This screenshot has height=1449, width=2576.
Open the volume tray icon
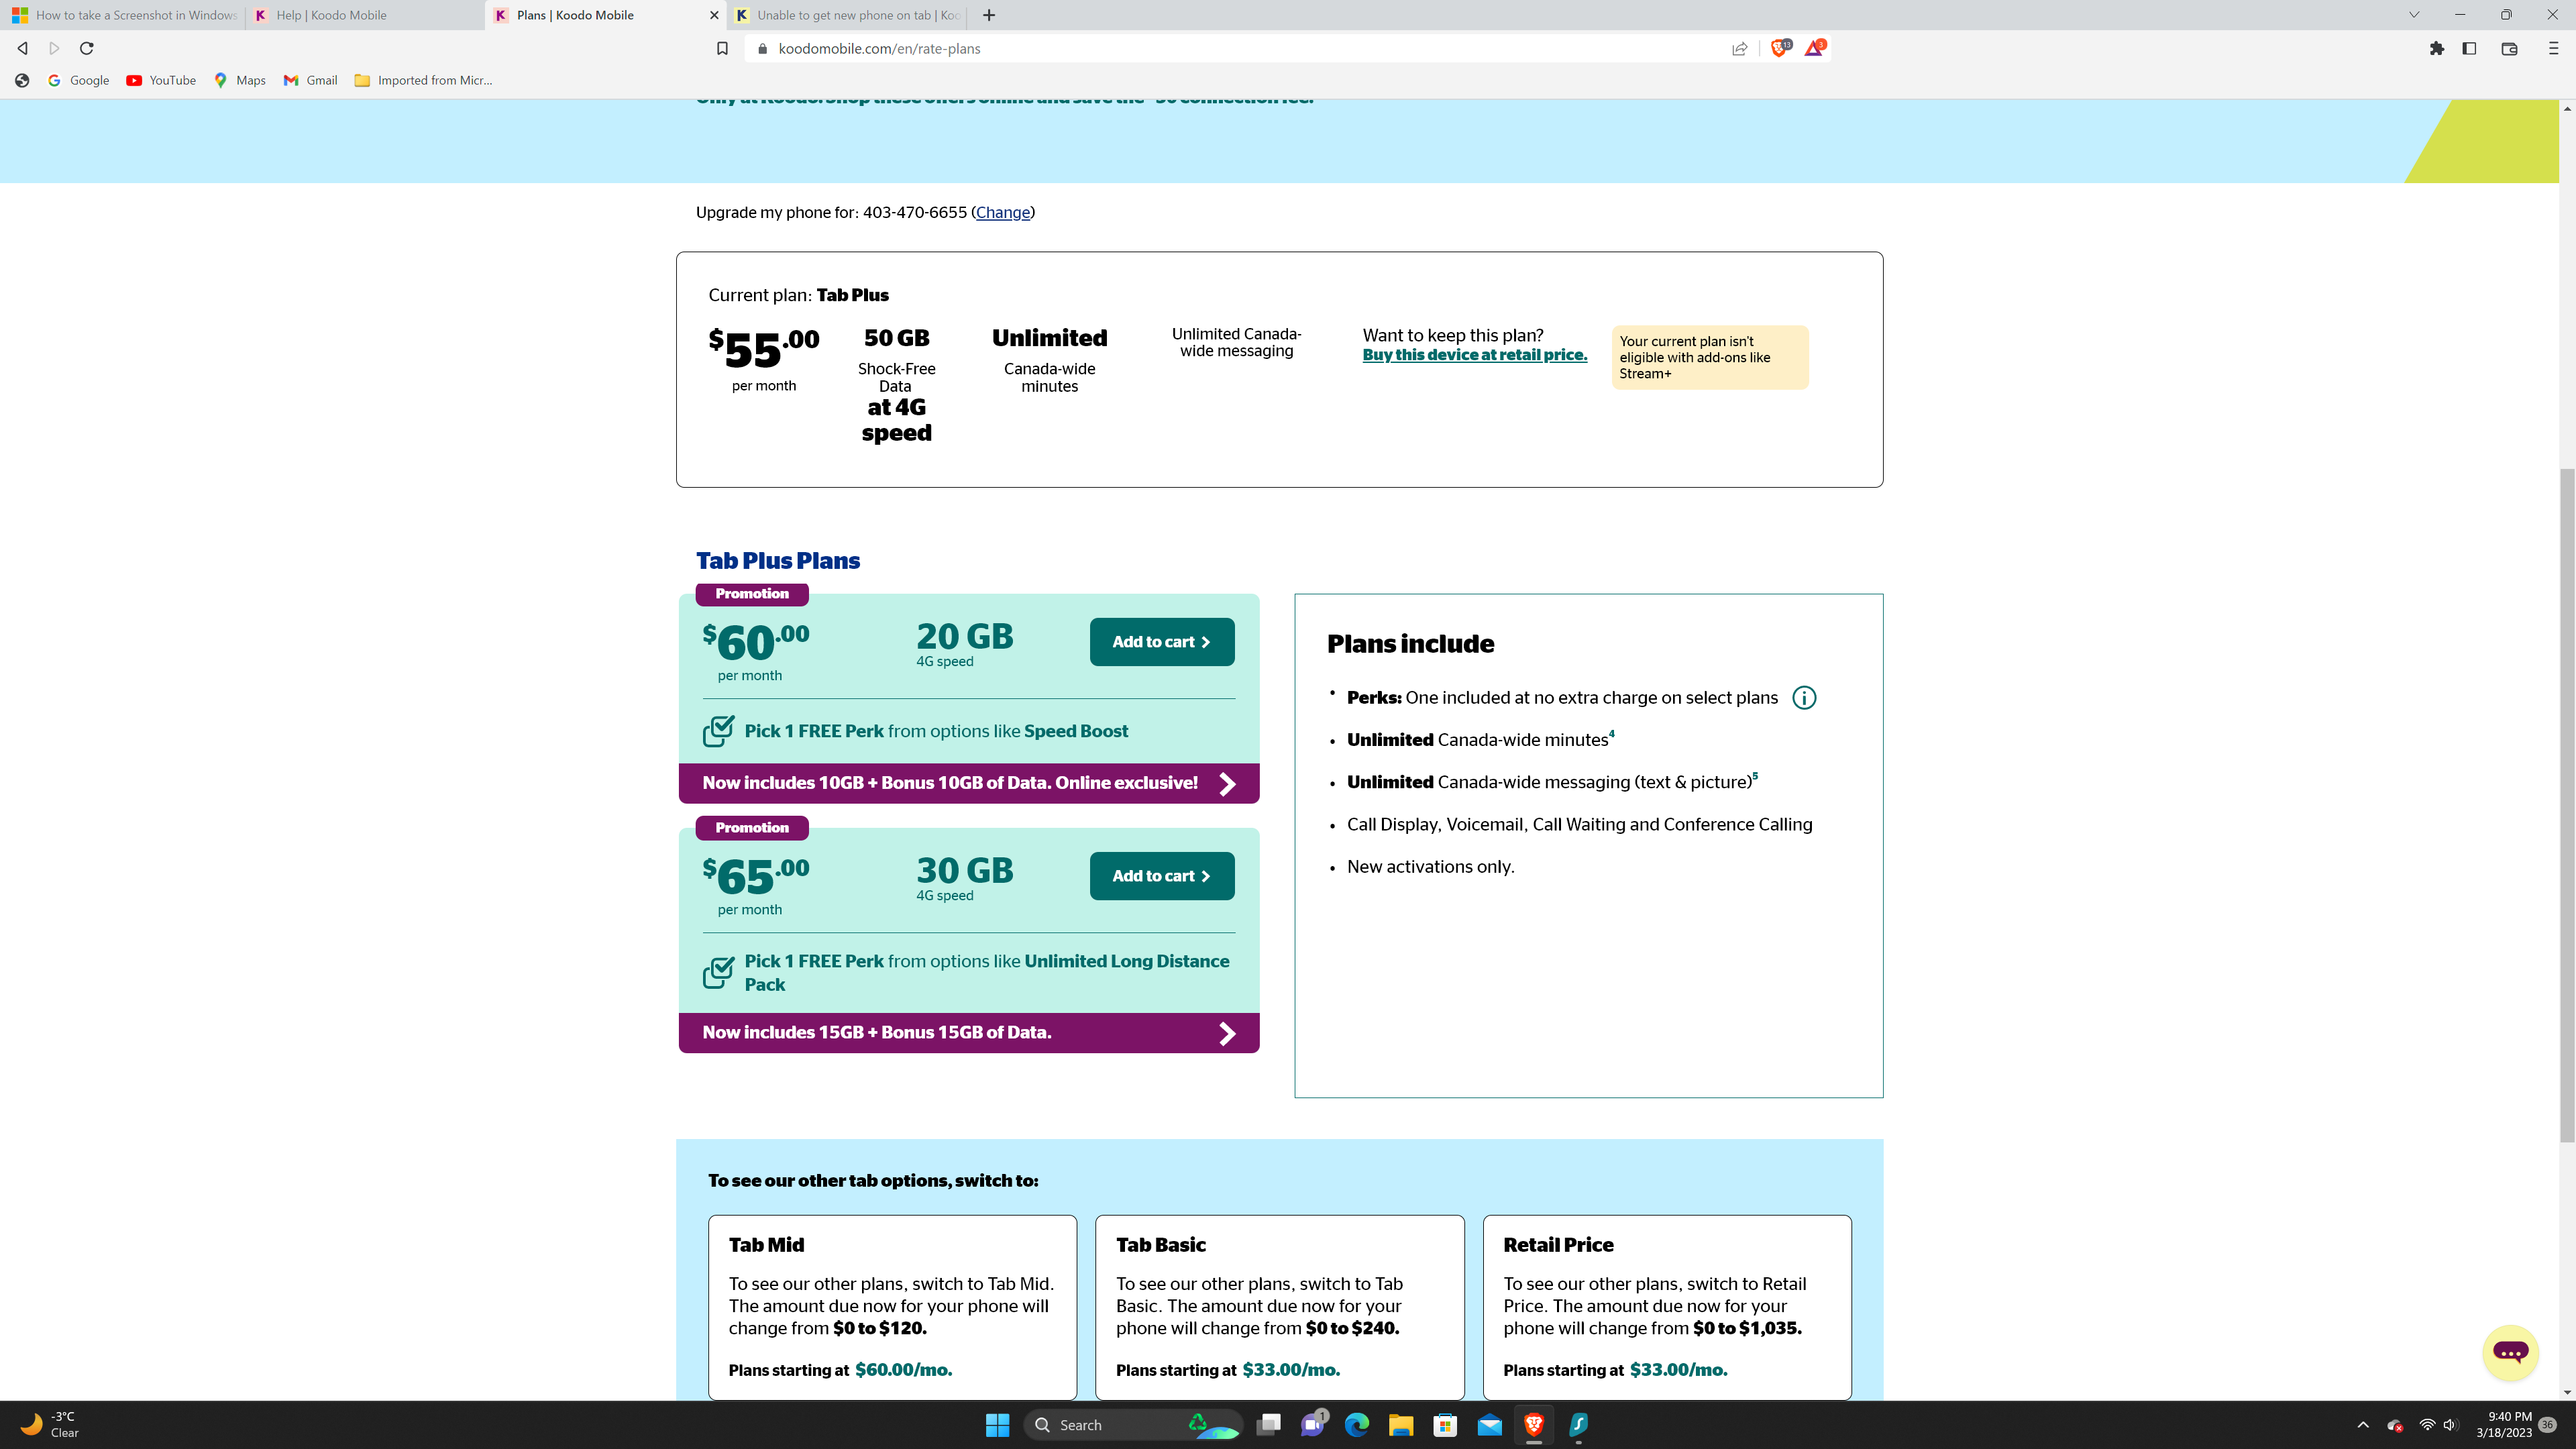tap(2449, 1425)
